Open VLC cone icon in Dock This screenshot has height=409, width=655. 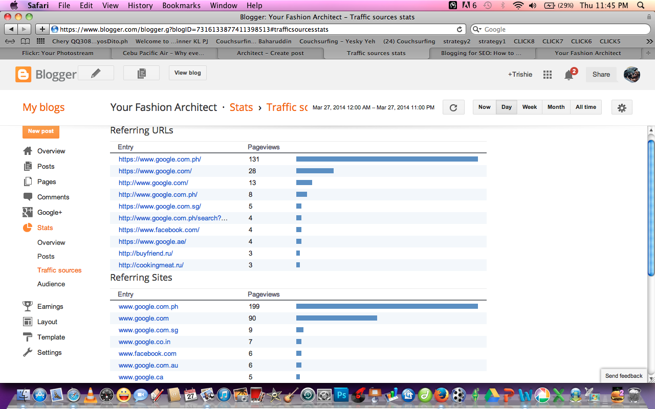[90, 395]
